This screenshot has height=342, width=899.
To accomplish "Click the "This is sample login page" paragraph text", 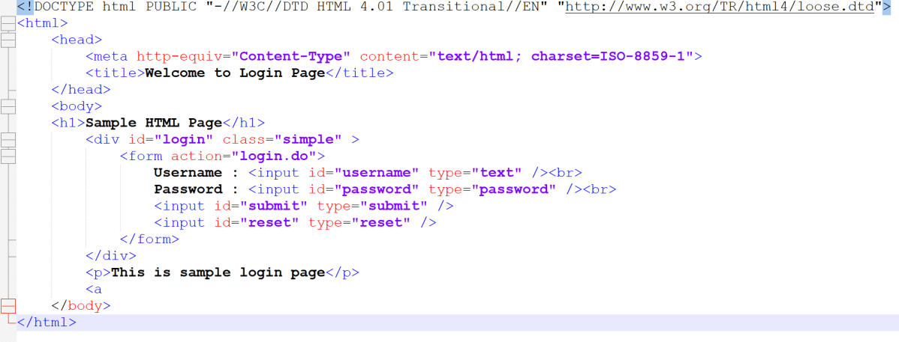I will 218,272.
